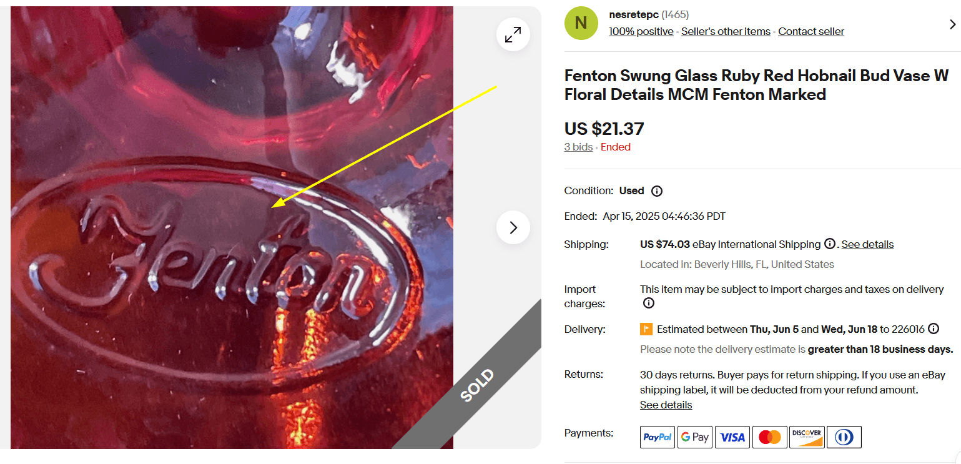Select the Diners Club payment icon
Screen dimensions: 961x464
coord(844,437)
